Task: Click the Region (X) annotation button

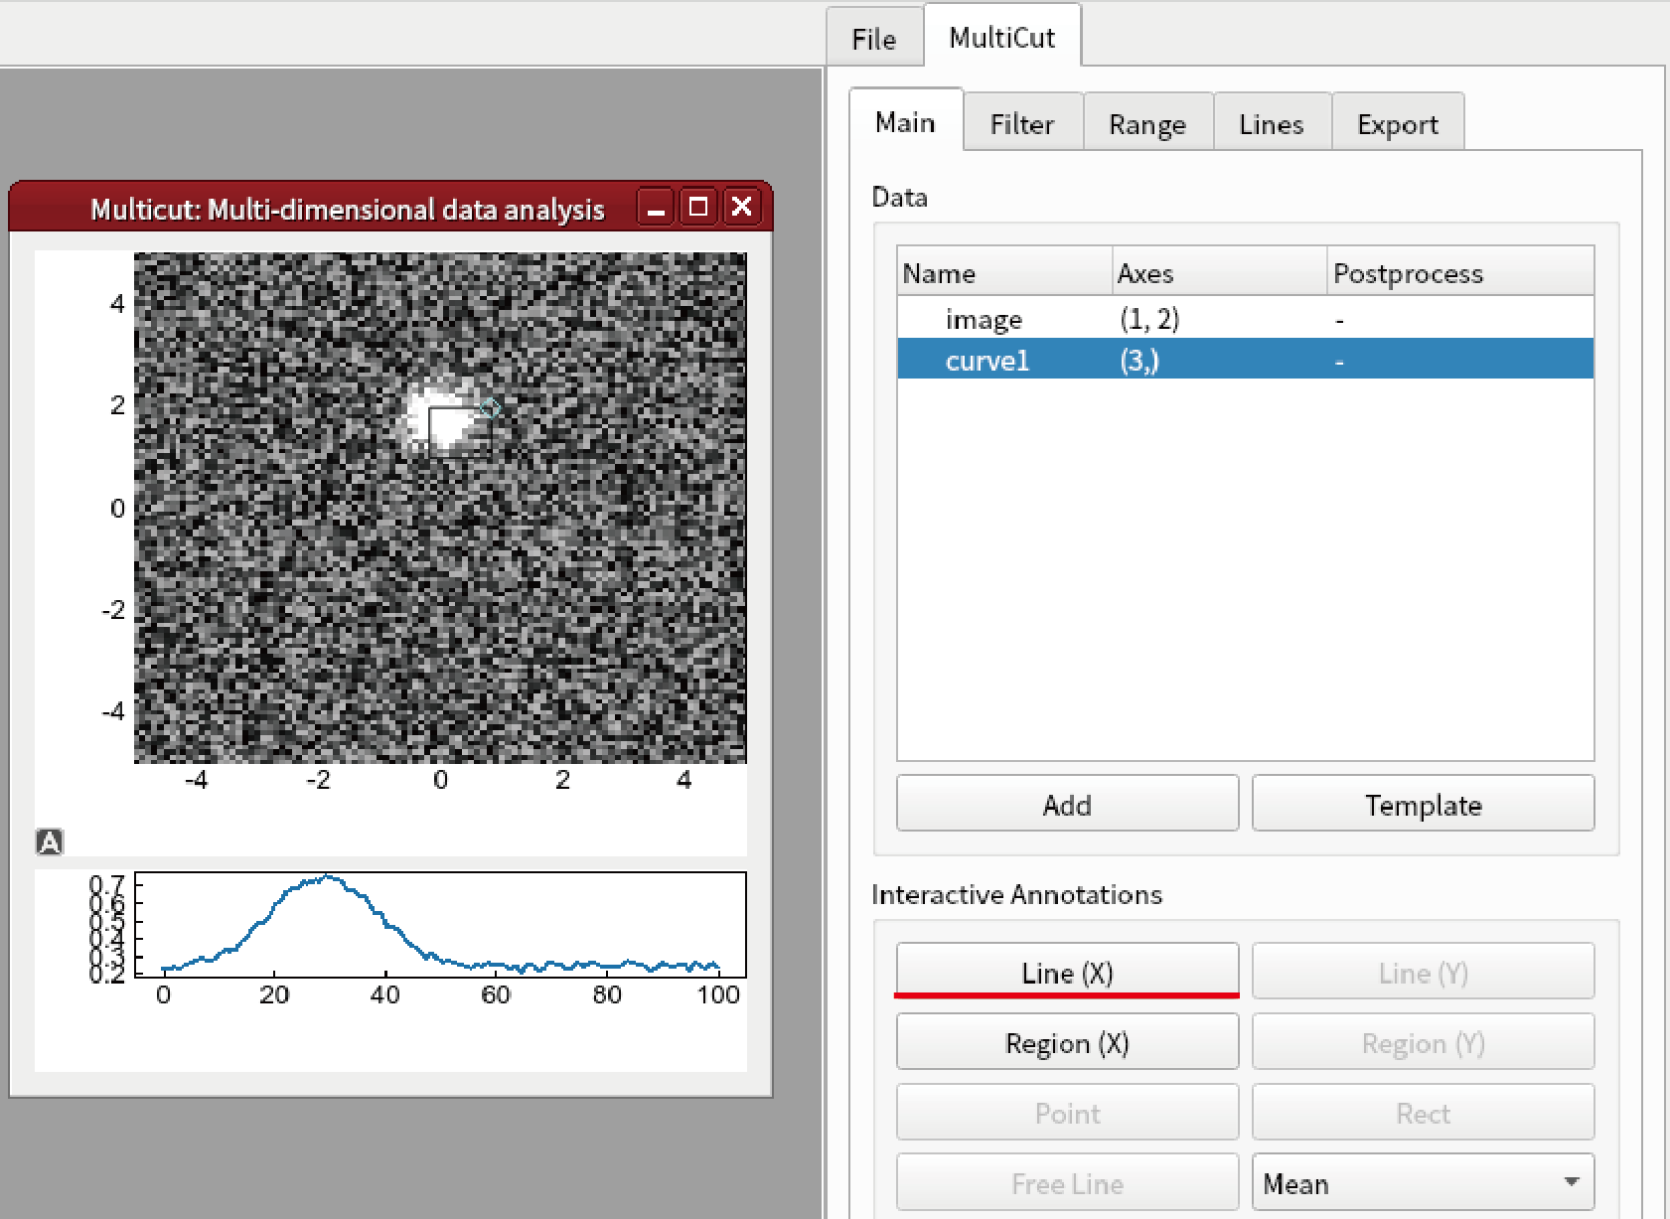Action: tap(1067, 1042)
